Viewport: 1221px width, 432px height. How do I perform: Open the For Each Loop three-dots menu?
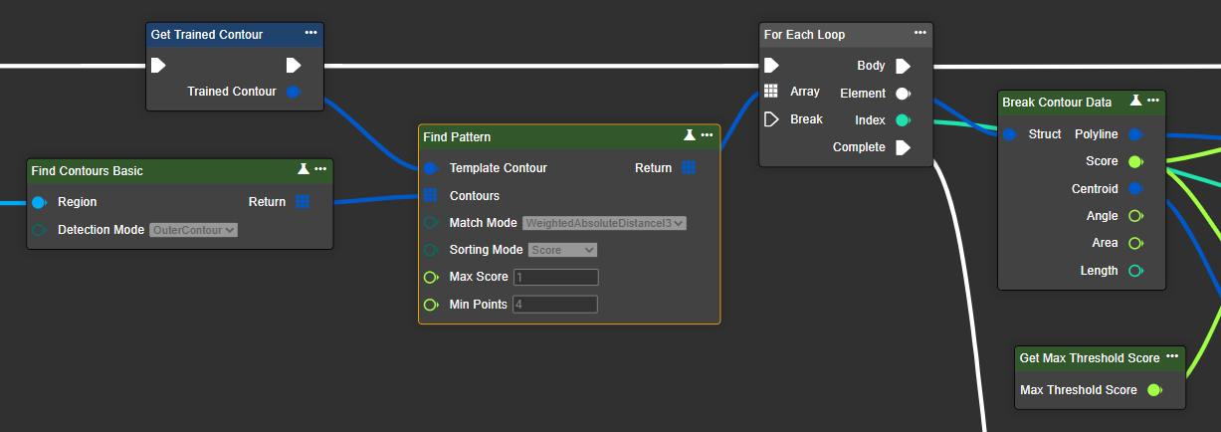(x=919, y=34)
